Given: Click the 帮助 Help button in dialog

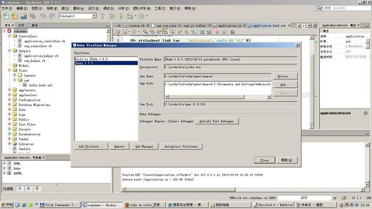Looking at the screenshot, I should coord(287,160).
